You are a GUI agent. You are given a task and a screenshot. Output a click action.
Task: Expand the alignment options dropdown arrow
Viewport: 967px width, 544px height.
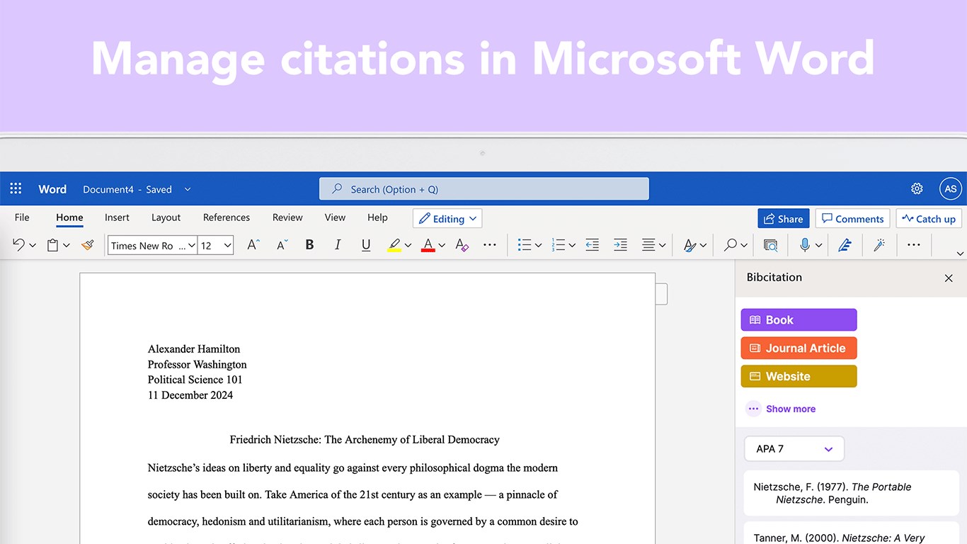pos(663,246)
